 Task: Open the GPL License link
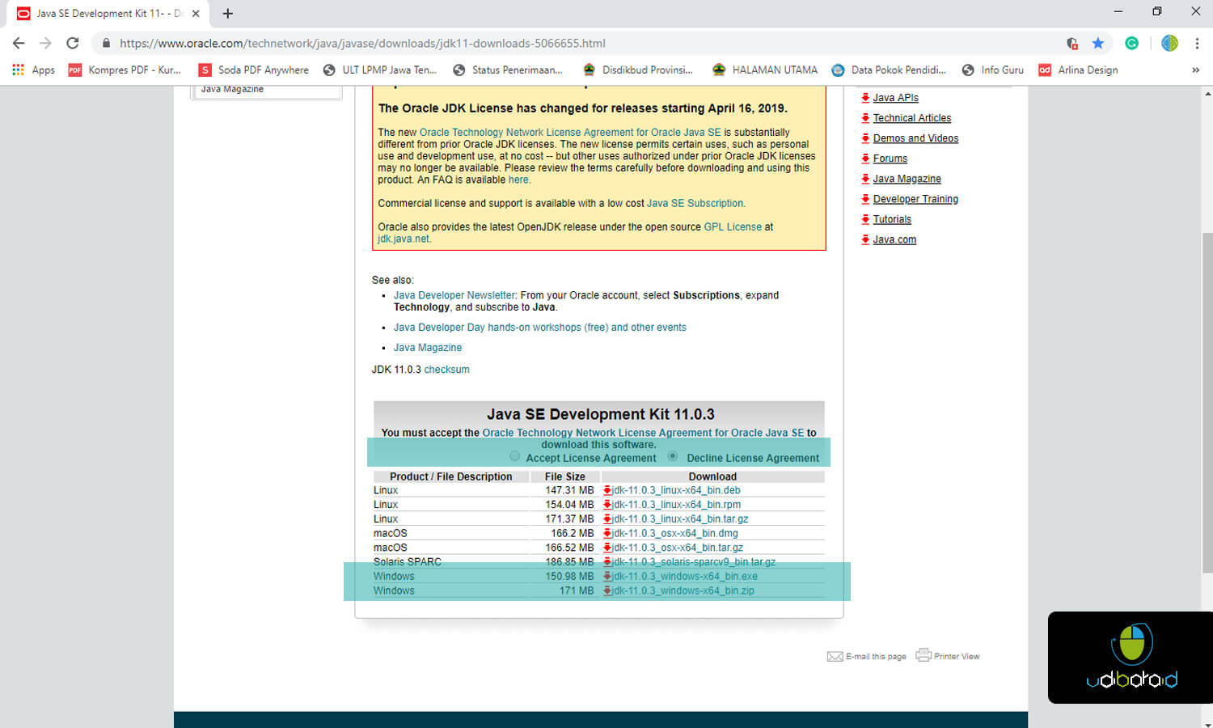[733, 227]
